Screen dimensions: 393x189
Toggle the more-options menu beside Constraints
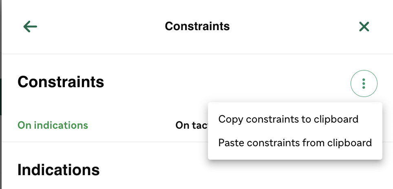click(364, 84)
